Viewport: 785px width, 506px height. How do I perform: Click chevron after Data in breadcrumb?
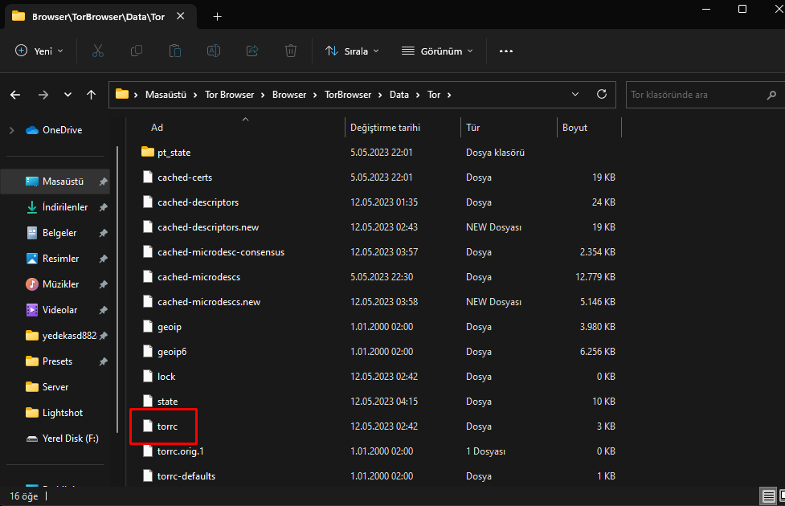(418, 95)
